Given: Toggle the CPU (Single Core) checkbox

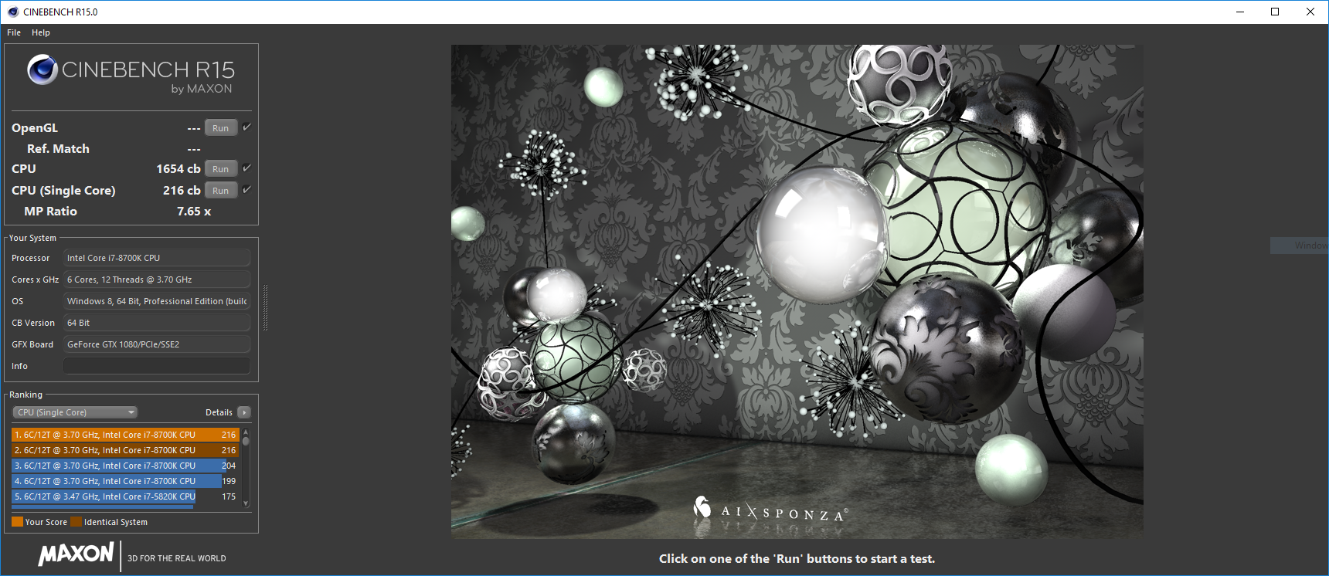Looking at the screenshot, I should 246,190.
